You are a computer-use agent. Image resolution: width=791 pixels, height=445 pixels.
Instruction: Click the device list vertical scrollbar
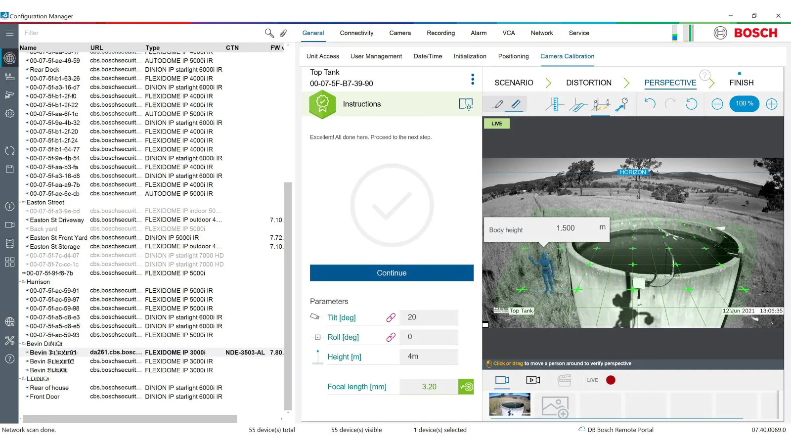288,297
